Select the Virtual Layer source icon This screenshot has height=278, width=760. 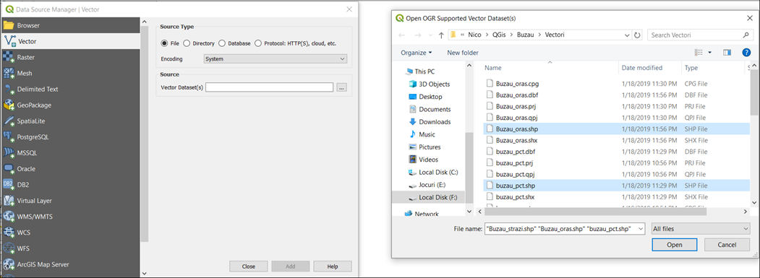[9, 201]
